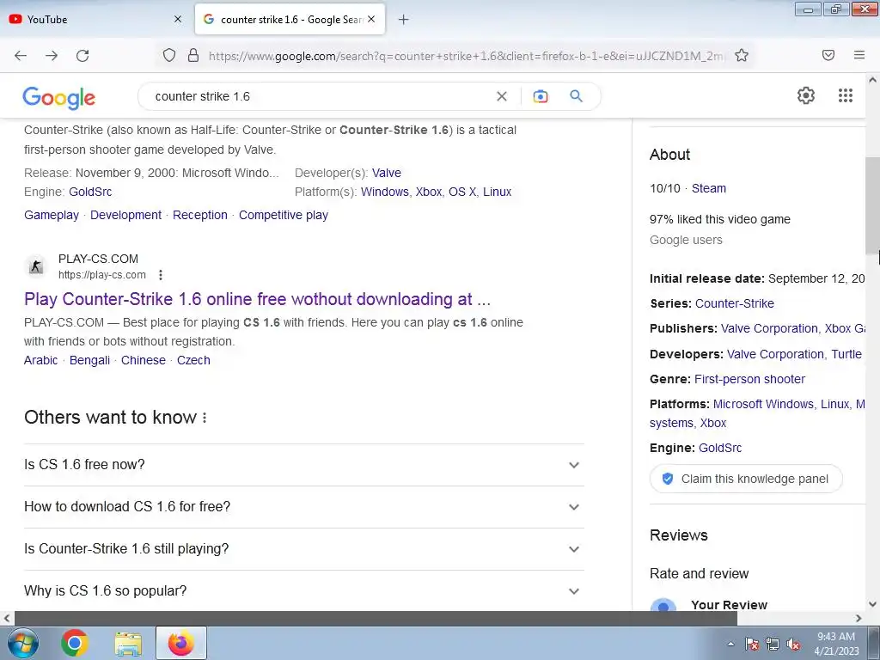The image size is (880, 660).
Task: Clear the search box text
Action: (x=502, y=96)
